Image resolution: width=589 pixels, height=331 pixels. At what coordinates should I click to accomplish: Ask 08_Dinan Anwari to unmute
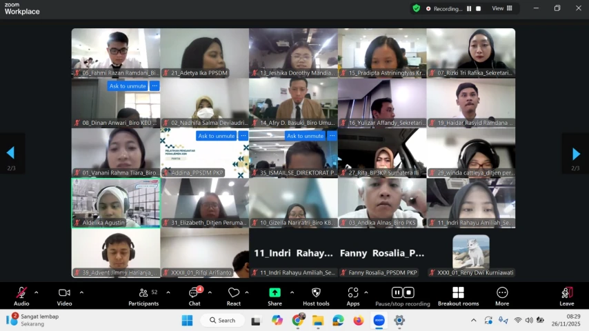pos(128,86)
